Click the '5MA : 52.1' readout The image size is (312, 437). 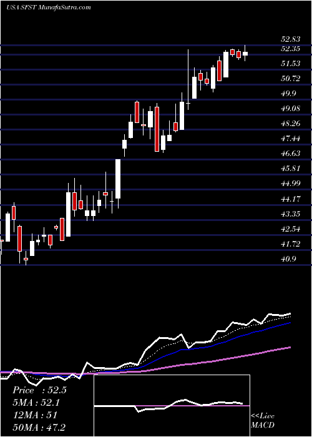point(36,403)
